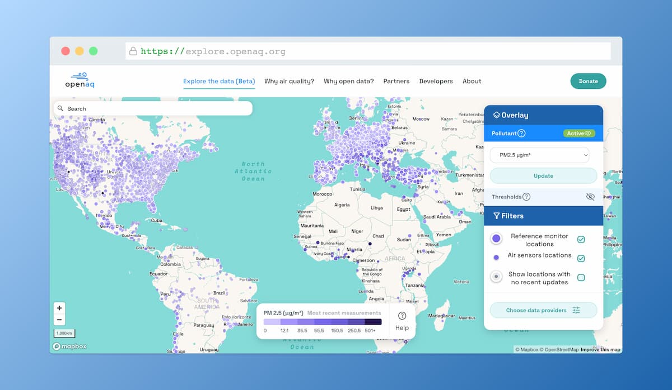Viewport: 672px width, 390px height.
Task: Zoom in with the plus map control
Action: pyautogui.click(x=59, y=308)
